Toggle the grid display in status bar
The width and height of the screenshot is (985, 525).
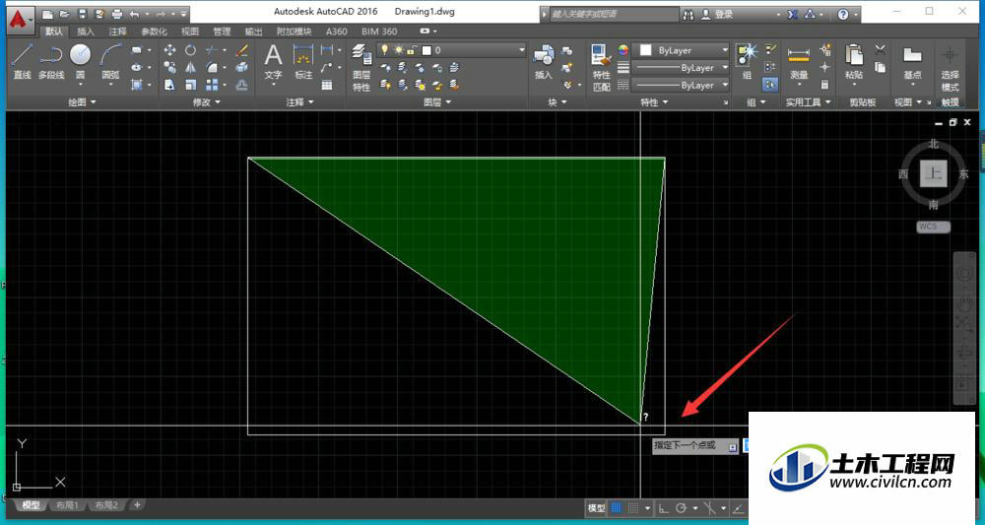pos(617,508)
